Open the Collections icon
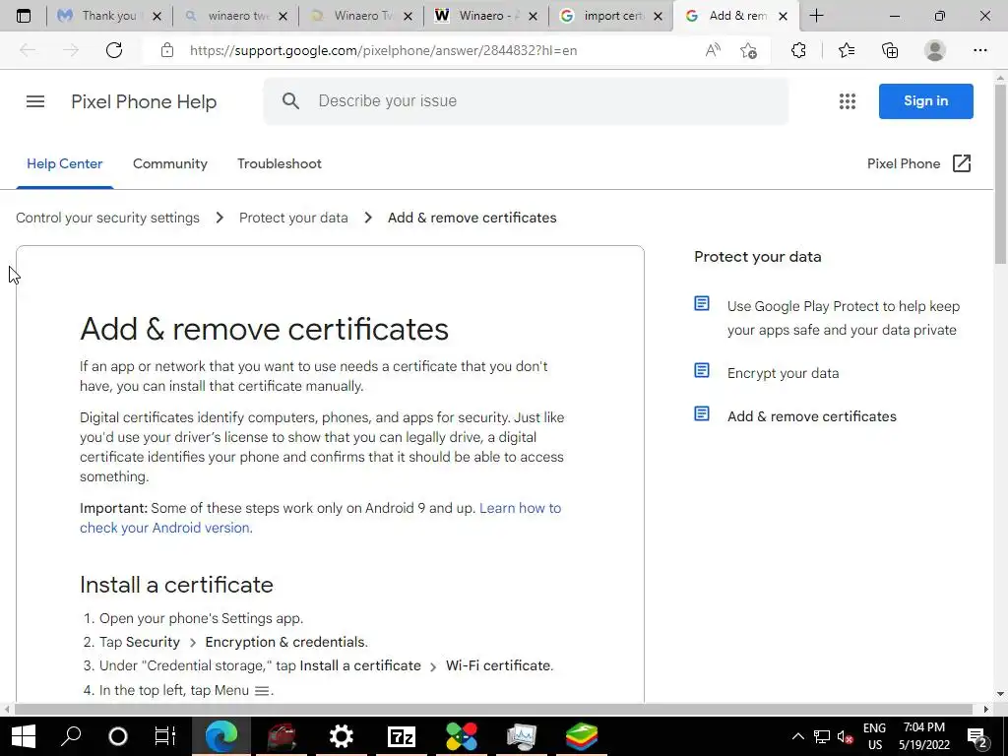This screenshot has width=1008, height=756. pos(890,50)
